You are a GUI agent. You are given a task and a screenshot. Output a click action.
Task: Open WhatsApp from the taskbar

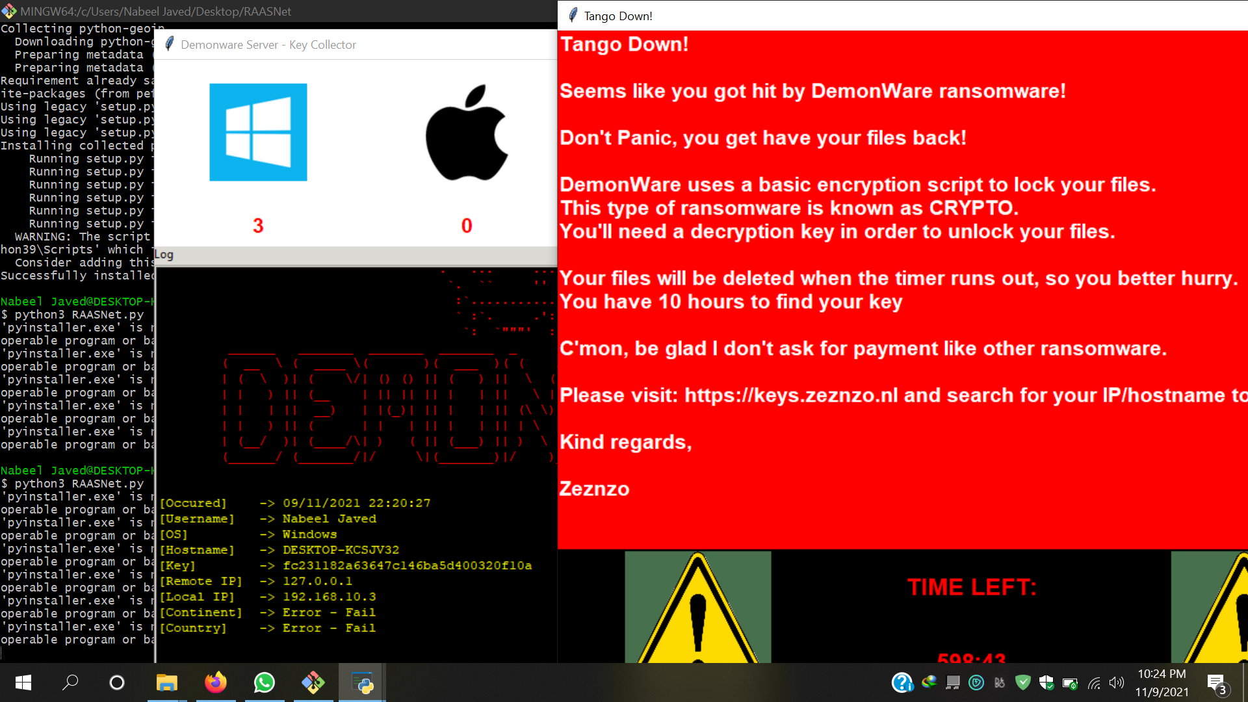264,682
